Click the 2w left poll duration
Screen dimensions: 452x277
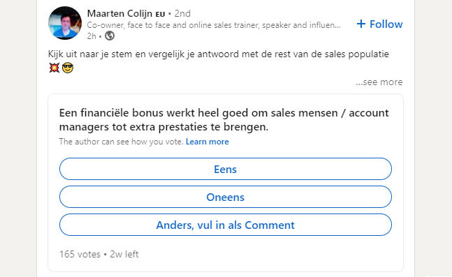click(x=124, y=254)
